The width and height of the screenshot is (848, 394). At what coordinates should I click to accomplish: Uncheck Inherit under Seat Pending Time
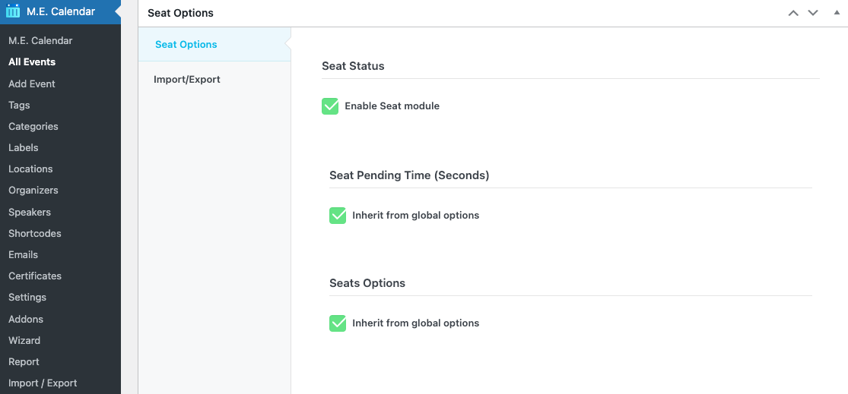[x=338, y=216]
